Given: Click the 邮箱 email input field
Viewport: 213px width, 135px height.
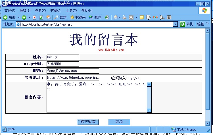Looking at the screenshot, I should click(73, 71).
